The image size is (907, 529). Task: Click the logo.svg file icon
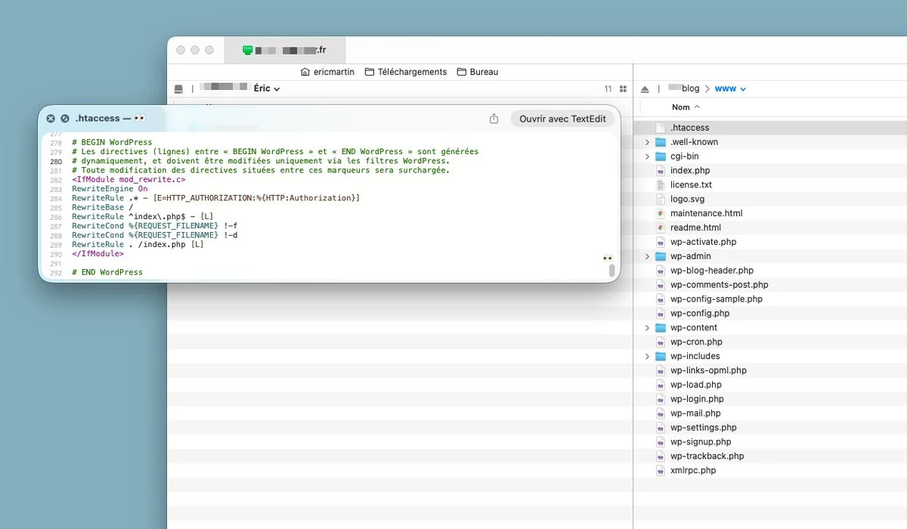click(x=661, y=199)
